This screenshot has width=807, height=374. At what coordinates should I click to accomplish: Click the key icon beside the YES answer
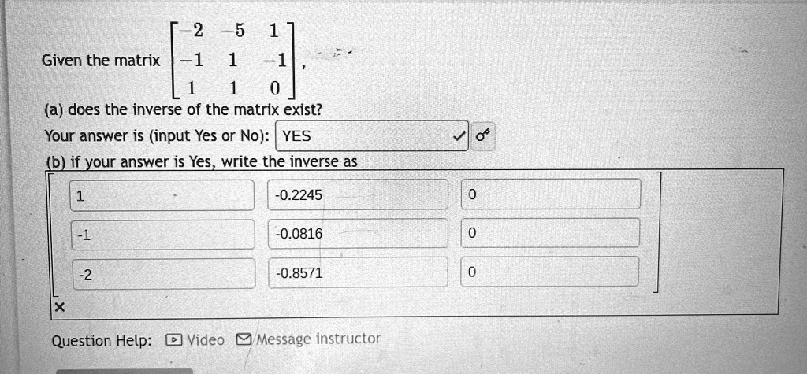(483, 136)
